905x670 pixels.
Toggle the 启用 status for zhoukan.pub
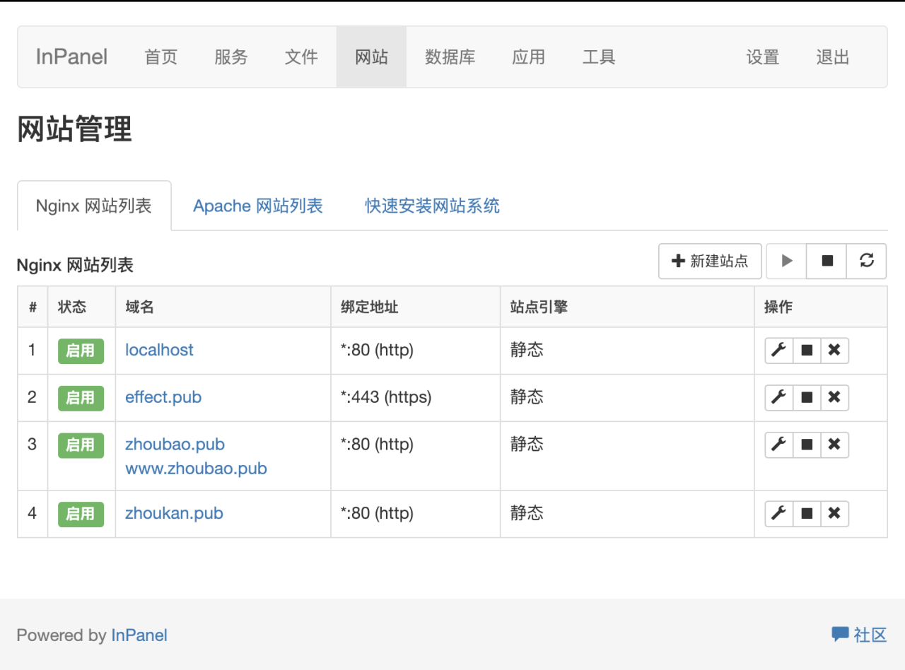click(x=81, y=514)
